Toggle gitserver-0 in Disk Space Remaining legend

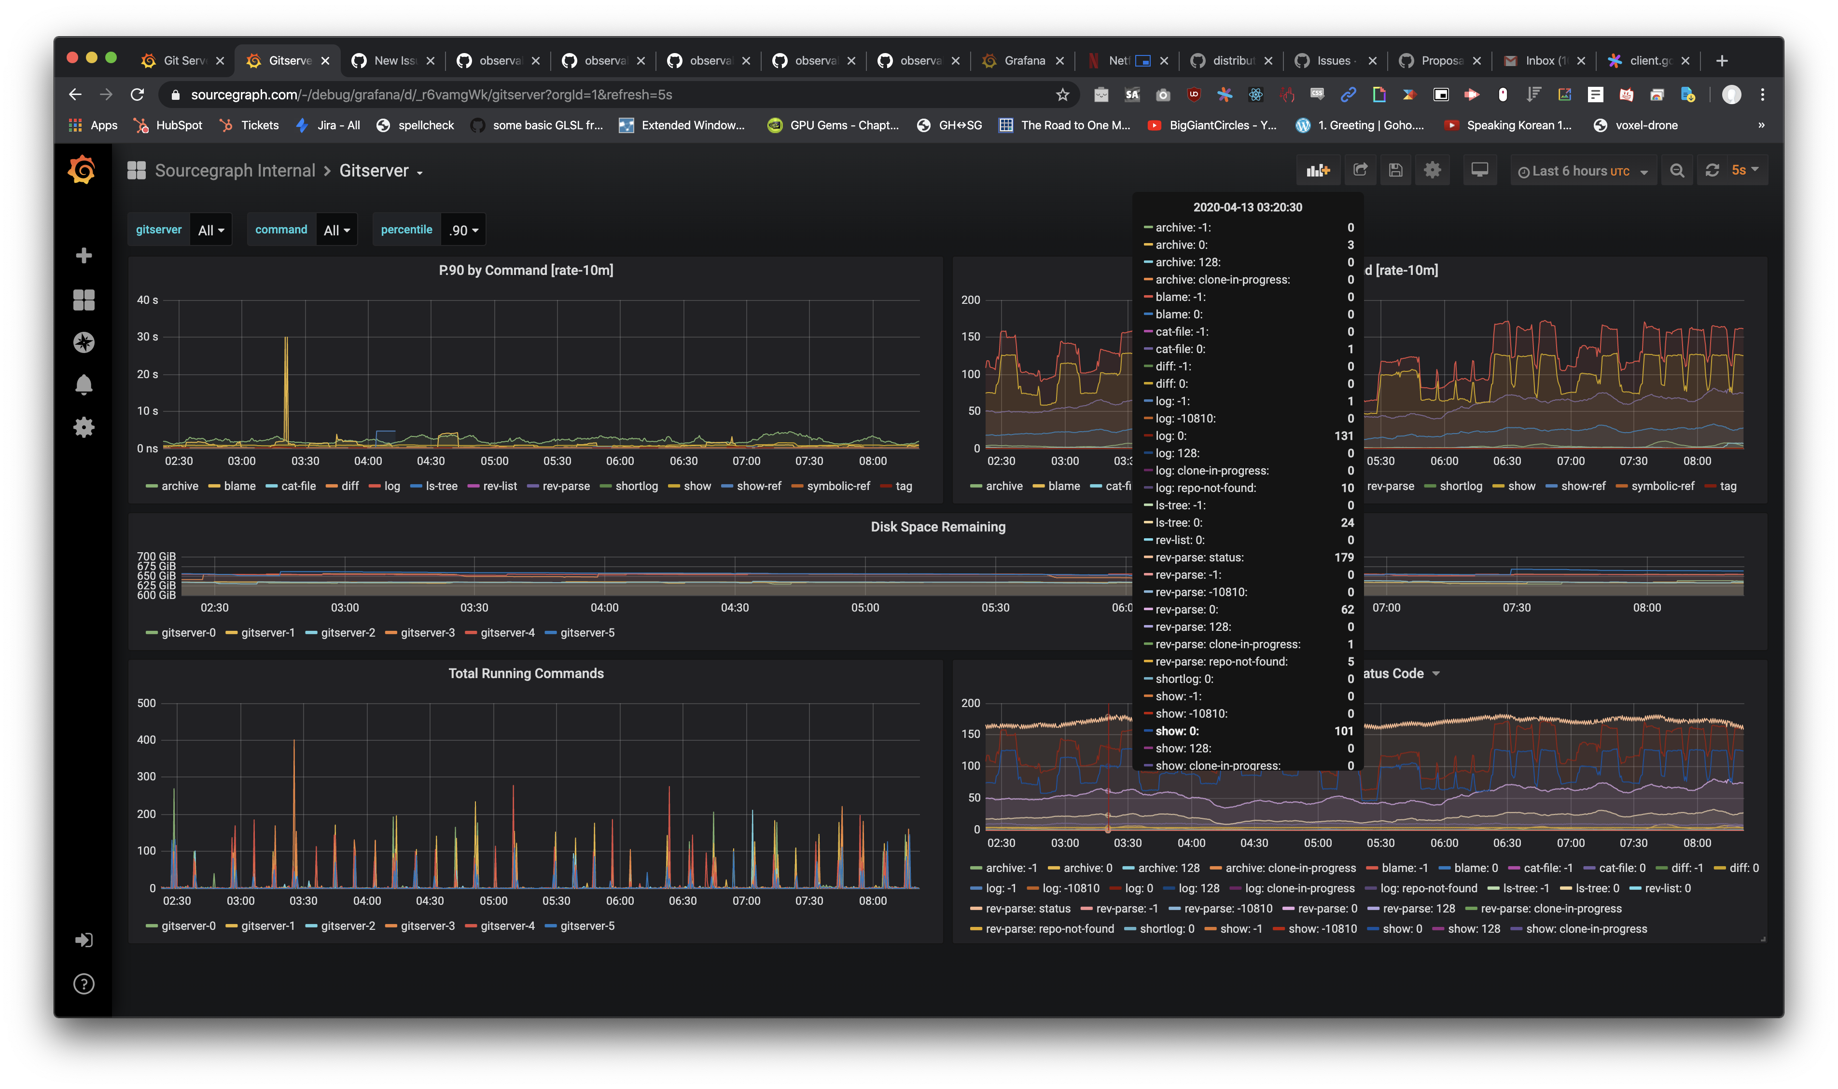pyautogui.click(x=189, y=633)
